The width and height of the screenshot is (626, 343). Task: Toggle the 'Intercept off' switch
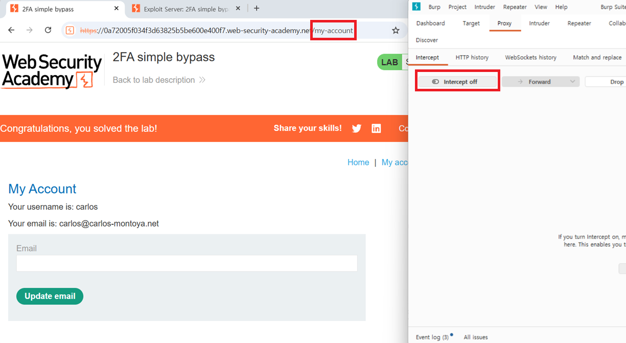457,82
